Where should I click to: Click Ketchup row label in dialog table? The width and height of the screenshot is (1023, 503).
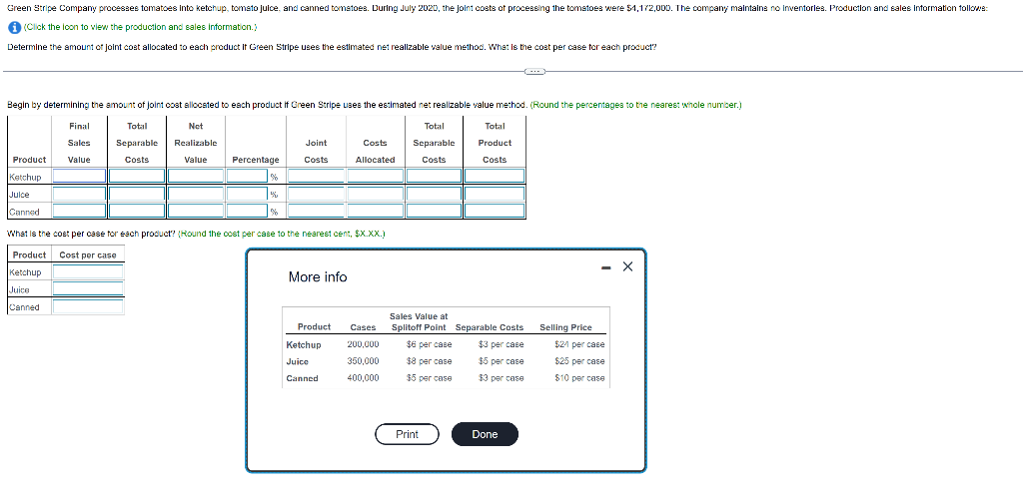click(304, 344)
